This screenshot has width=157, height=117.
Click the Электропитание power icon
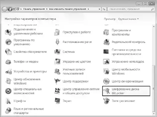click(106, 101)
